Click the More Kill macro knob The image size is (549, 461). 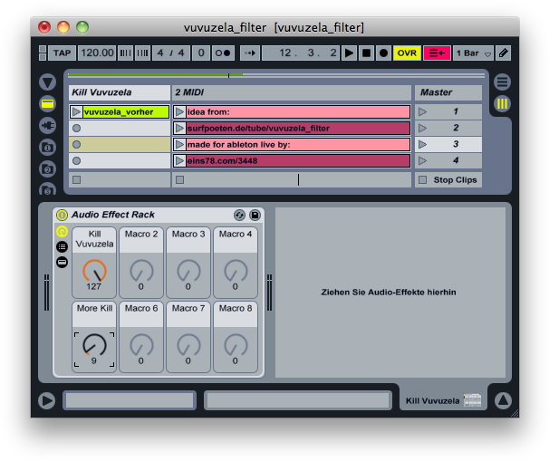pos(94,345)
